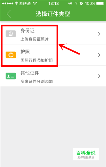Tap the location arrow status icon
This screenshot has width=106, height=167.
[76, 3]
